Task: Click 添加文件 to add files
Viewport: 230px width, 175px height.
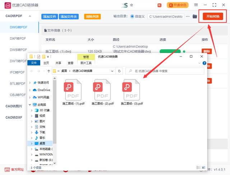Action: tap(50, 17)
